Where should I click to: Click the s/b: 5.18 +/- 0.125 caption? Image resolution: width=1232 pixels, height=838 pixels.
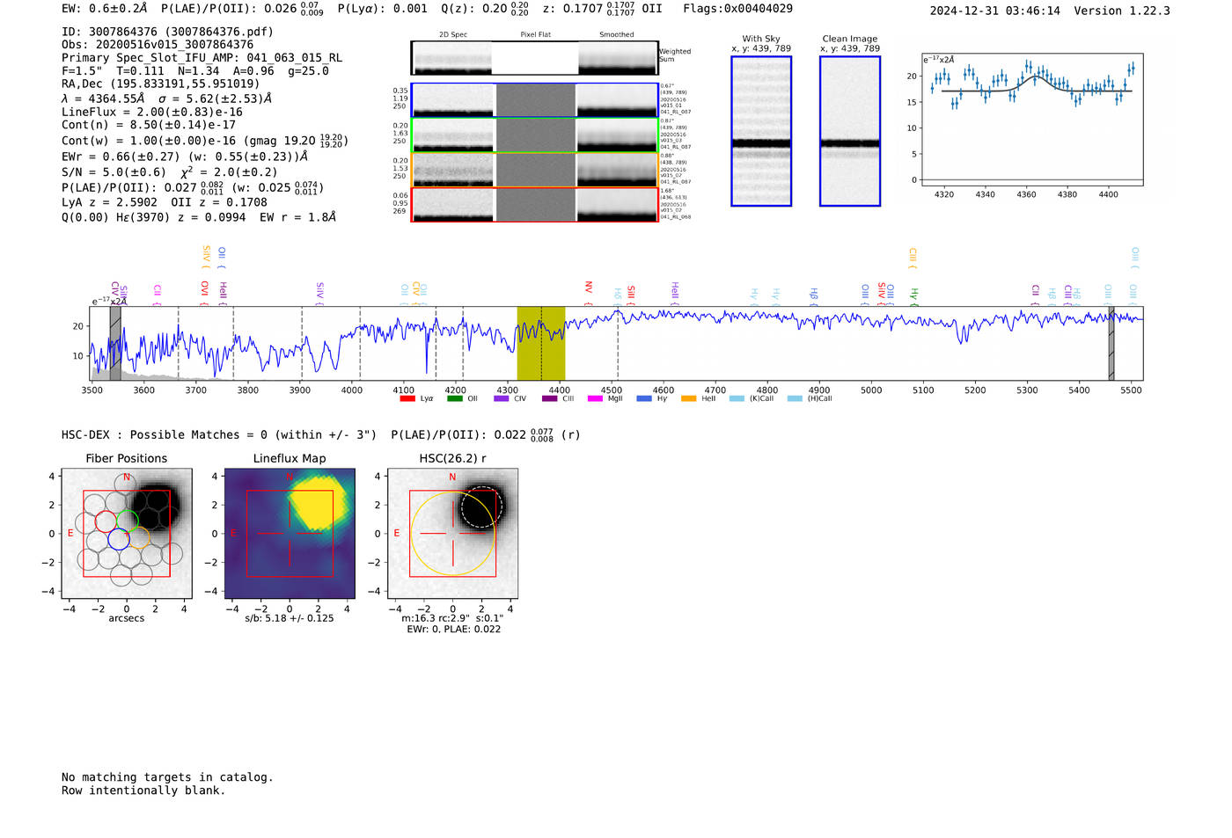click(290, 619)
